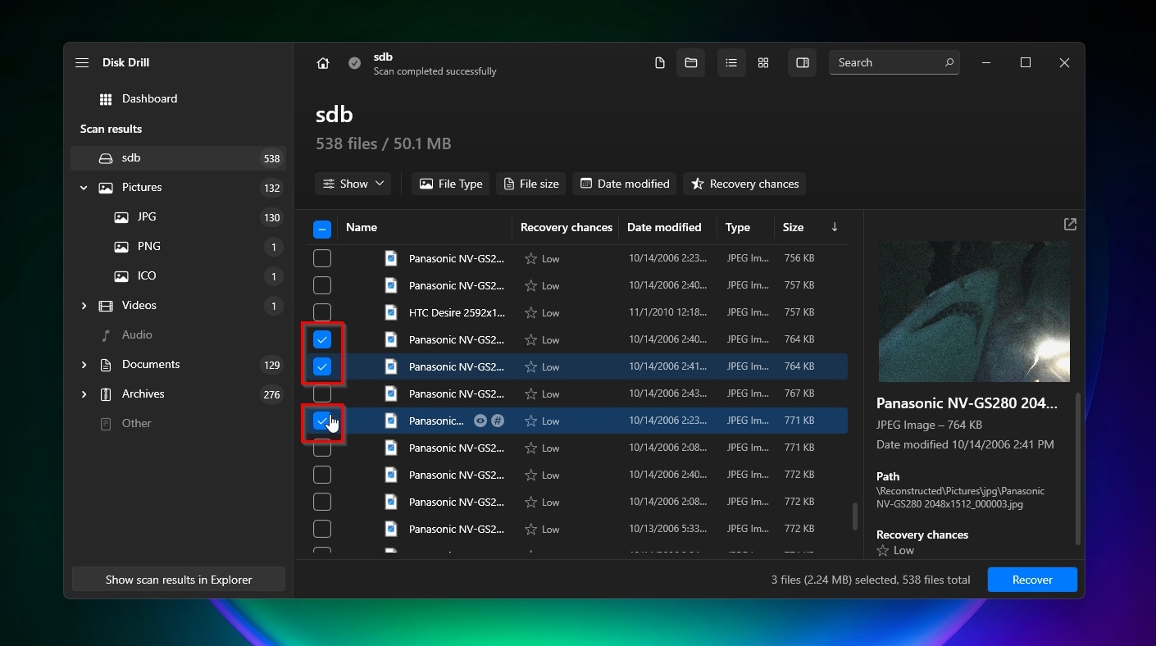Click the Audio music note icon
1156x646 pixels.
click(x=106, y=335)
